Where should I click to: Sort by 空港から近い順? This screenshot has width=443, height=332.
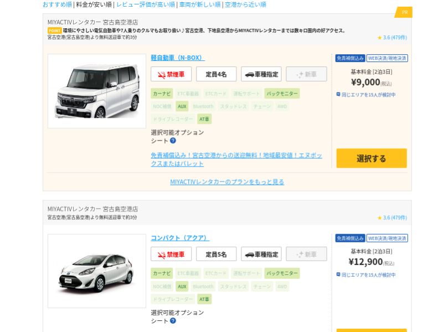pyautogui.click(x=245, y=4)
